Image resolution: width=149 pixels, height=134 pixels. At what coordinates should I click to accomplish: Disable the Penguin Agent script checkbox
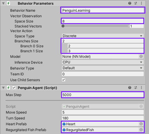(x=14, y=88)
